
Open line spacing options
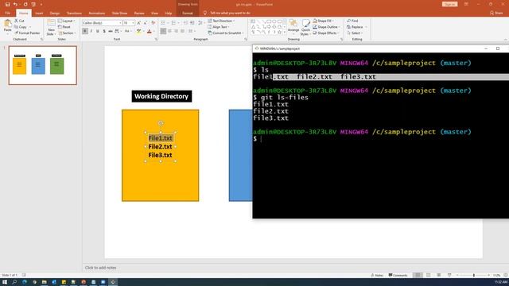click(x=200, y=23)
